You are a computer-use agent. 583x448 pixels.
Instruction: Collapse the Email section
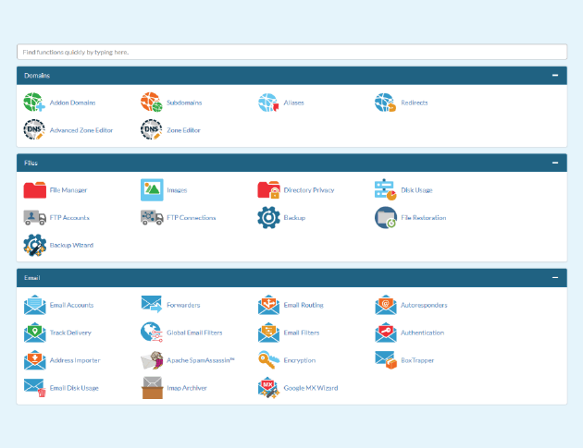click(554, 277)
